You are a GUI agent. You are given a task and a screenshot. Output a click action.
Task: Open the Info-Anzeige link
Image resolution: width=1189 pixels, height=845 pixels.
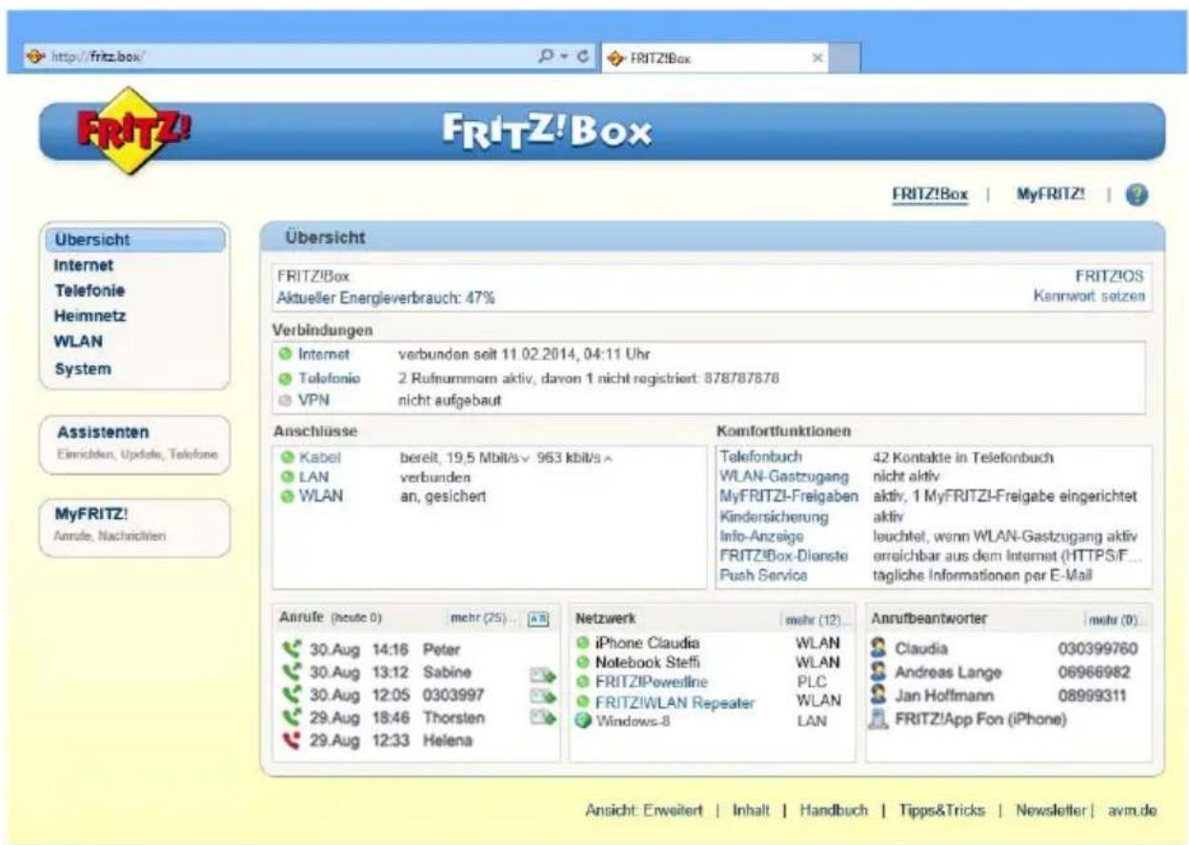[x=762, y=536]
